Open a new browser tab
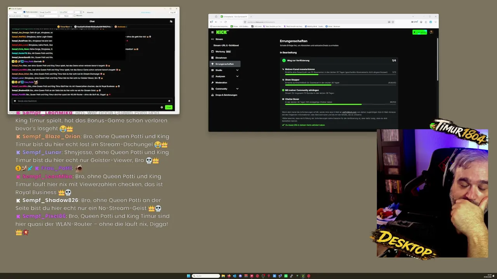The height and width of the screenshot is (279, 497). point(251,17)
